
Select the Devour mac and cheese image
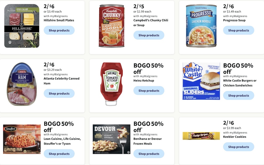coord(111,139)
